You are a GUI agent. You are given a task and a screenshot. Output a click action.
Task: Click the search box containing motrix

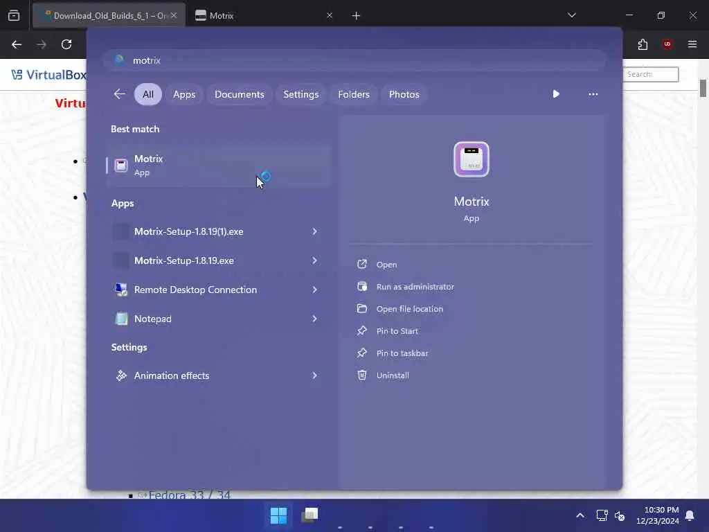pos(354,60)
